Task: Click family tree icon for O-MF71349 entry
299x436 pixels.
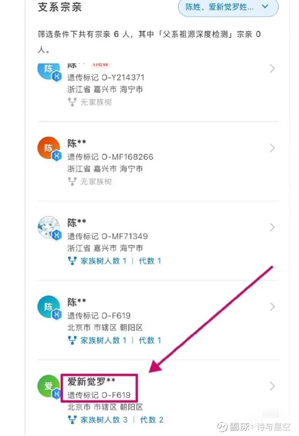Action: 72,261
